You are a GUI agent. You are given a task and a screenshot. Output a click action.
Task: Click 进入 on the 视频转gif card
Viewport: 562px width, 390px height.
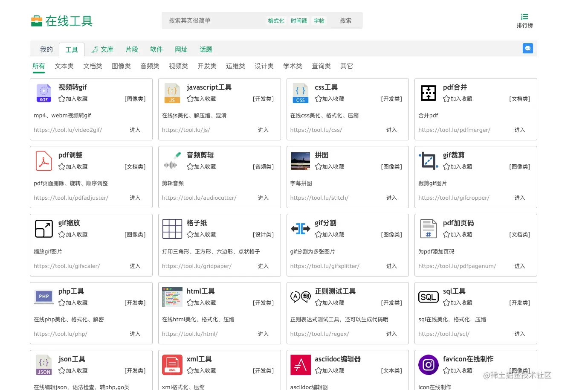[135, 130]
